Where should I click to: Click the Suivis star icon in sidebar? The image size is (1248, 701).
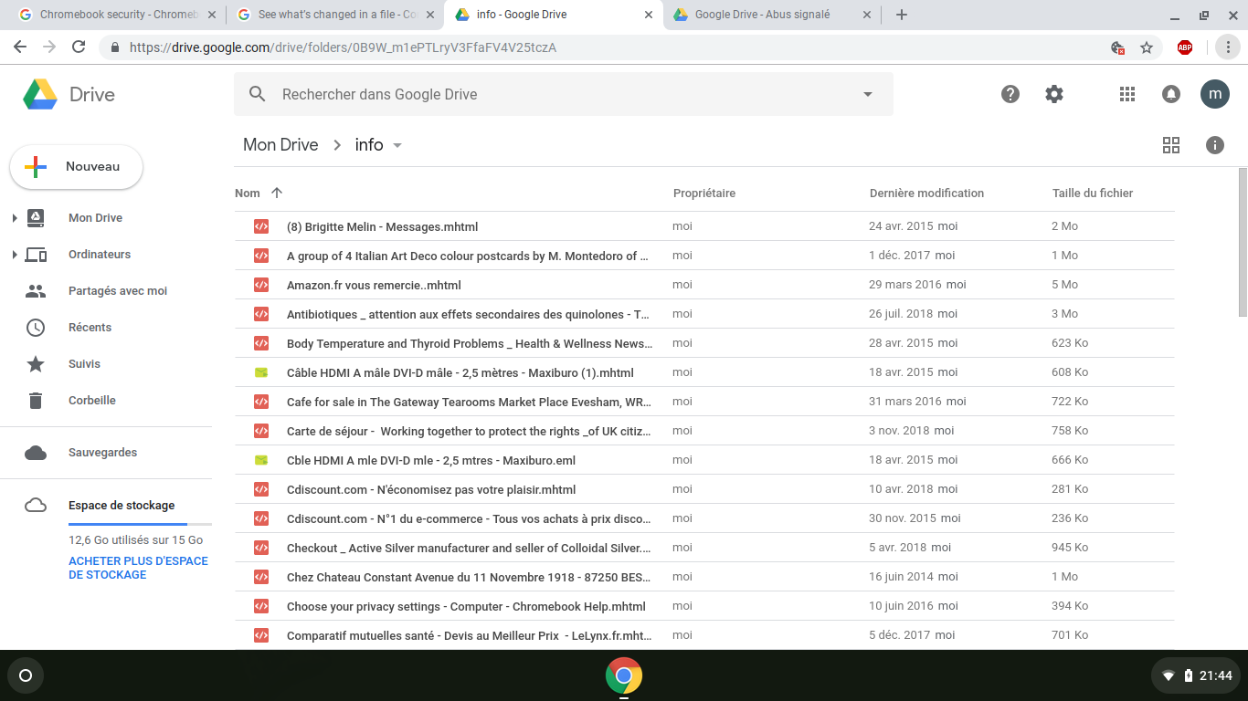36,364
